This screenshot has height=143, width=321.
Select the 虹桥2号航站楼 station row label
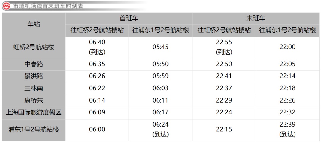34,47
